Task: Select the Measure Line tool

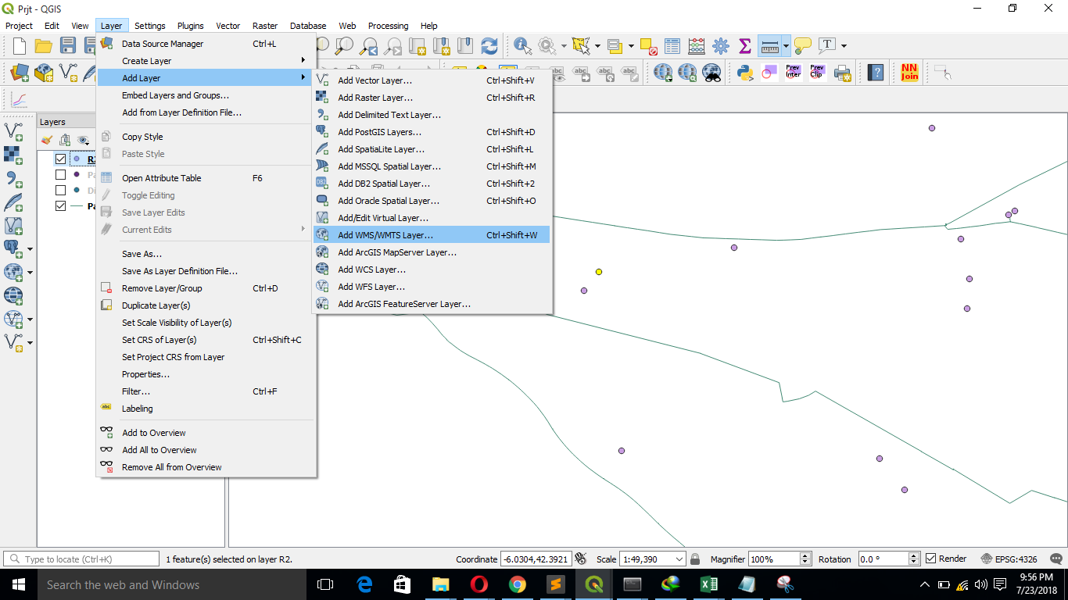Action: pos(770,47)
